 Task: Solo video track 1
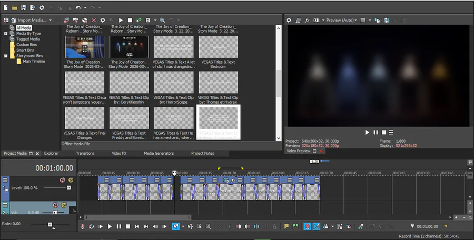click(x=70, y=180)
